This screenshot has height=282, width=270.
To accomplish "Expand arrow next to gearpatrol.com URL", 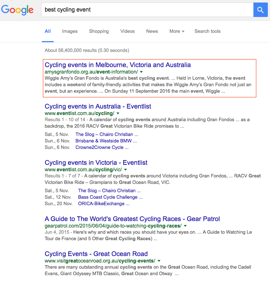I will (185, 226).
